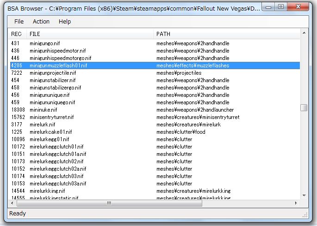Open the Help menu
This screenshot has width=317, height=226.
[65, 21]
